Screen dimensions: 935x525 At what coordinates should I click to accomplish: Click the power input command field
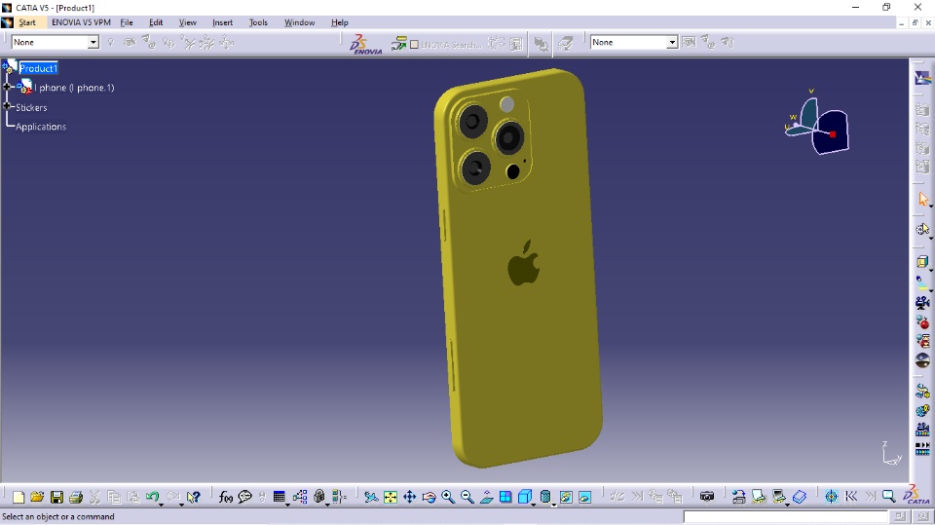[785, 516]
